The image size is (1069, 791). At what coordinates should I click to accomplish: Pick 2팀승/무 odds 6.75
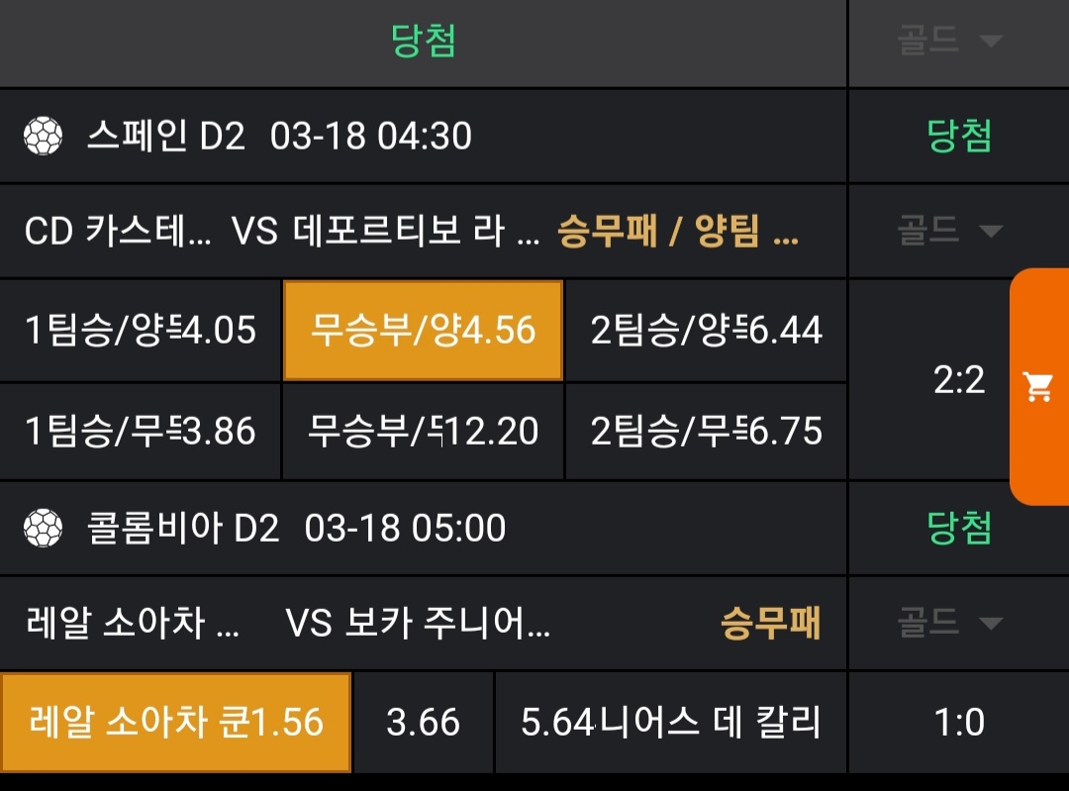(706, 432)
